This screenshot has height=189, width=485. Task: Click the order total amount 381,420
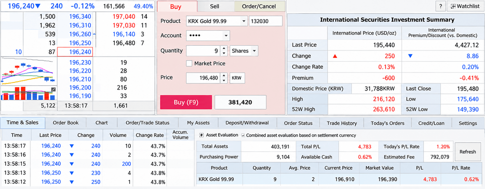click(240, 102)
